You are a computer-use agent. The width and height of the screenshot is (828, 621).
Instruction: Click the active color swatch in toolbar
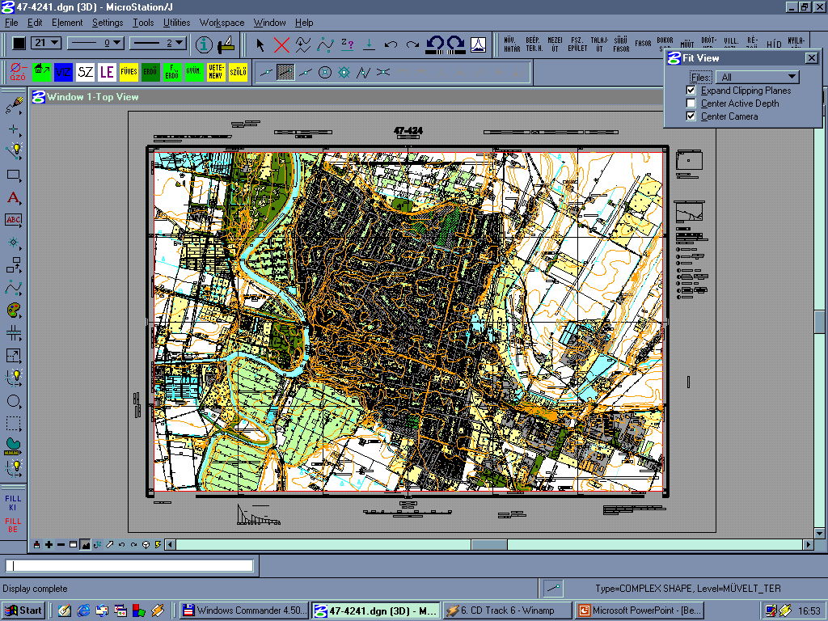click(19, 43)
